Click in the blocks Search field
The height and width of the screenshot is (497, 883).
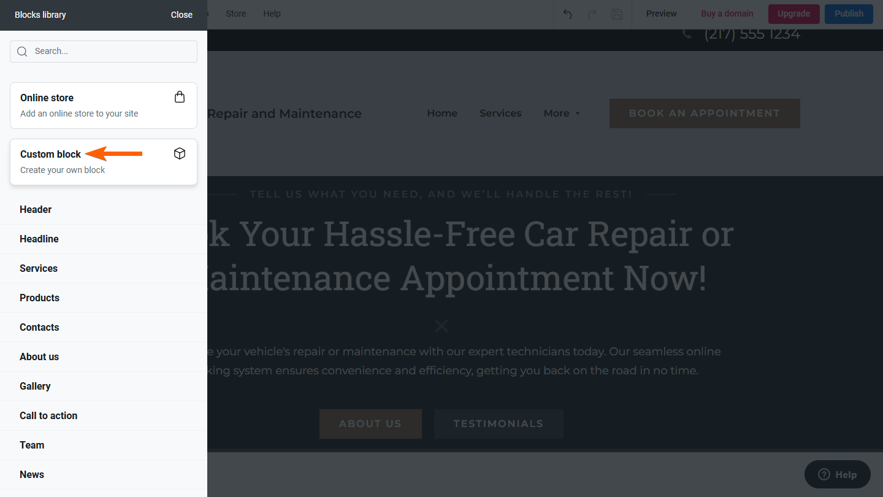point(104,52)
